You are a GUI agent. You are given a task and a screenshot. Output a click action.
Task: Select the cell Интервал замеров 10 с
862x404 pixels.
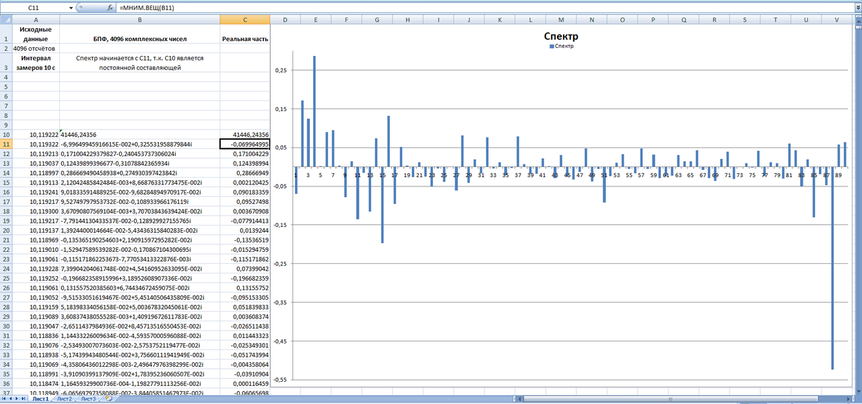(x=36, y=63)
